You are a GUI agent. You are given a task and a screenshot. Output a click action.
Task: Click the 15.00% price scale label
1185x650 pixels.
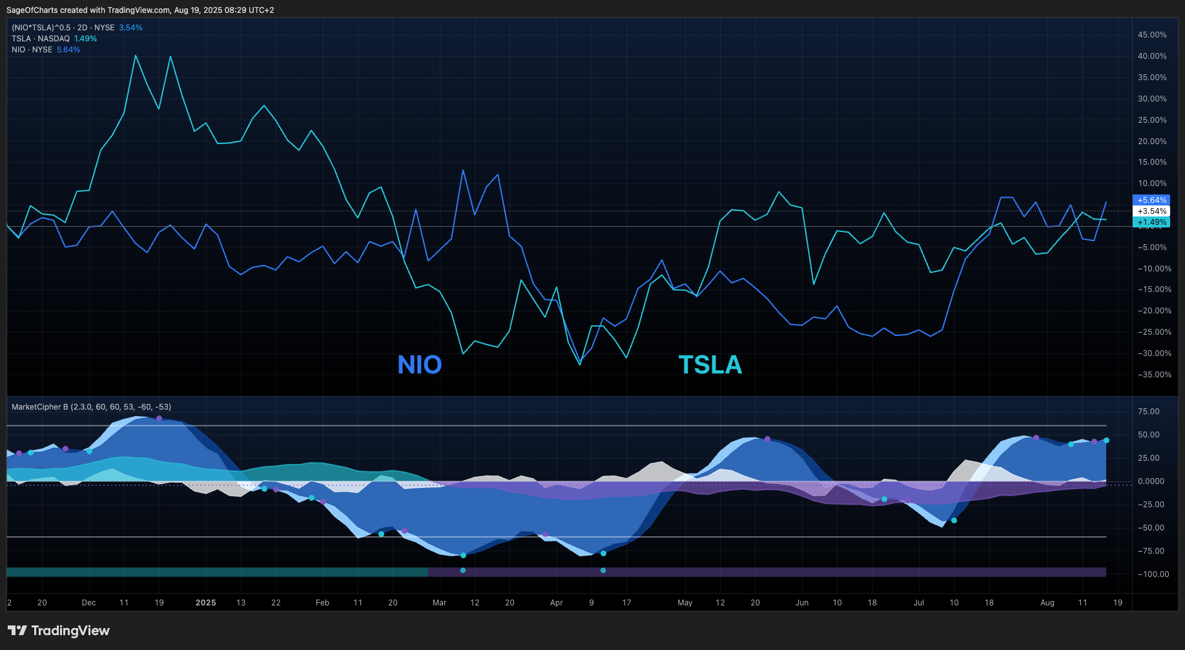(1152, 162)
